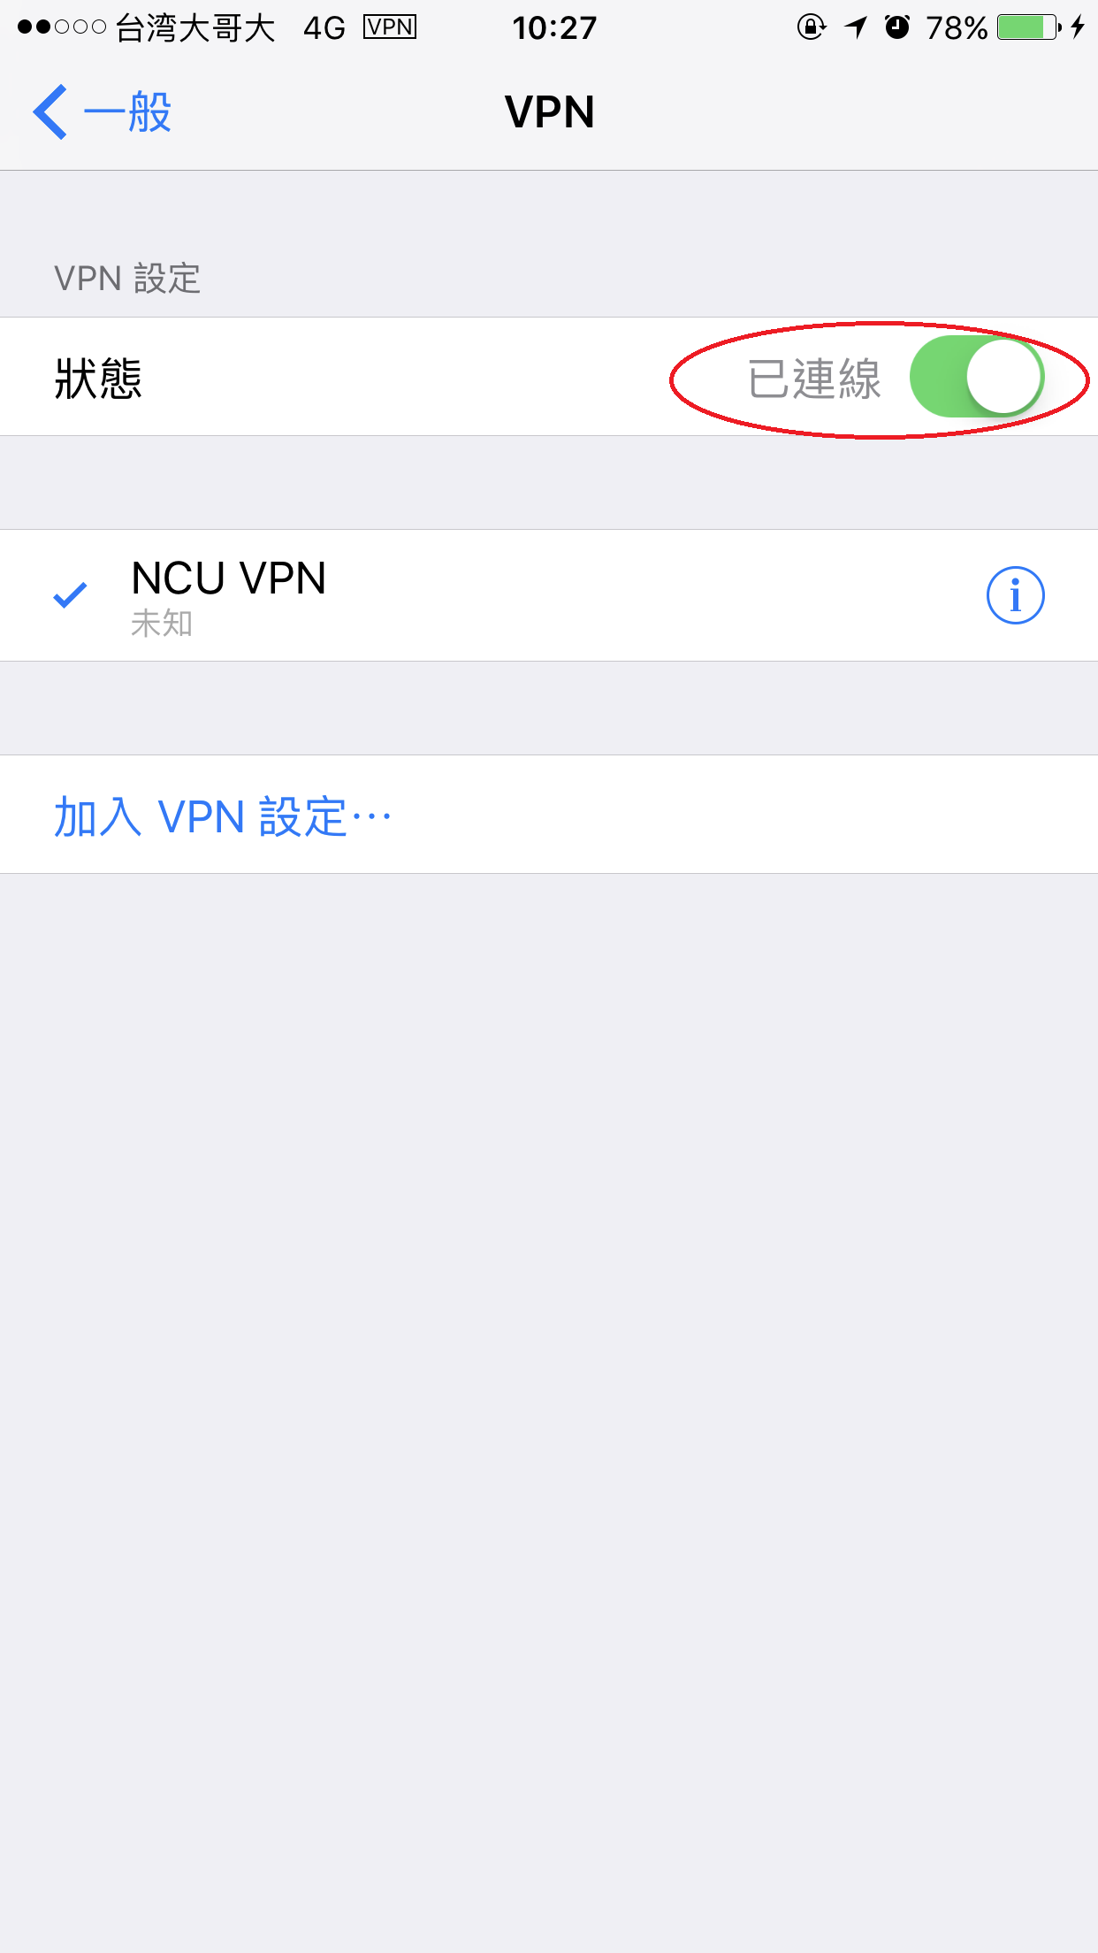
Task: Tap the location arrow status icon
Action: point(856,27)
